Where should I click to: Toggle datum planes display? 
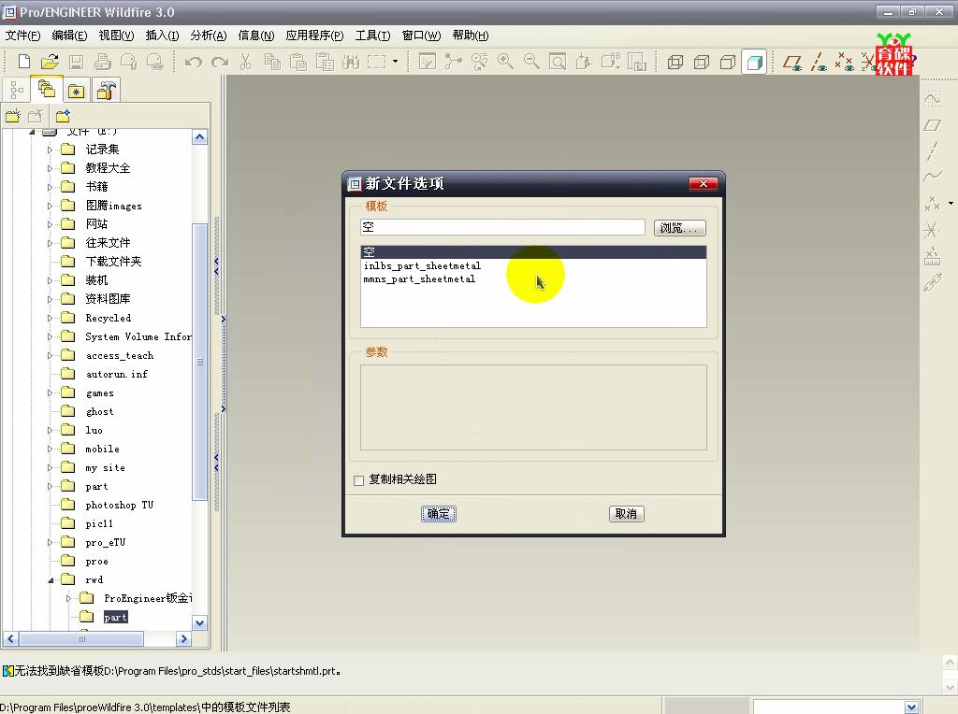tap(792, 62)
